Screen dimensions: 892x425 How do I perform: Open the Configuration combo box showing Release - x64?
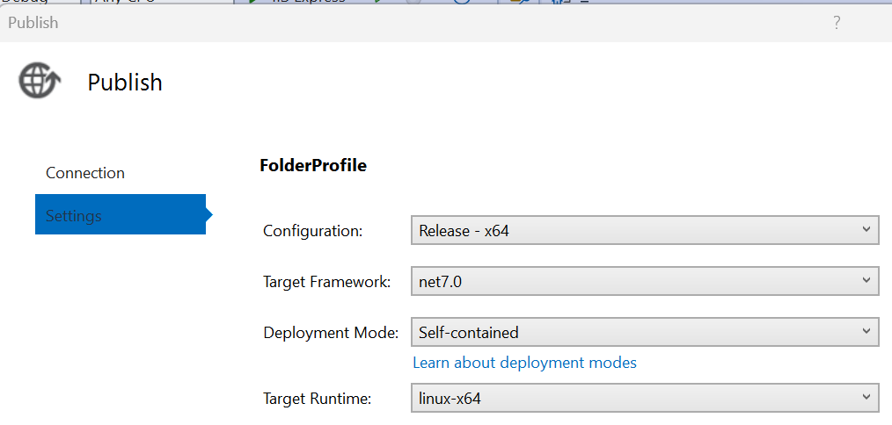[645, 230]
